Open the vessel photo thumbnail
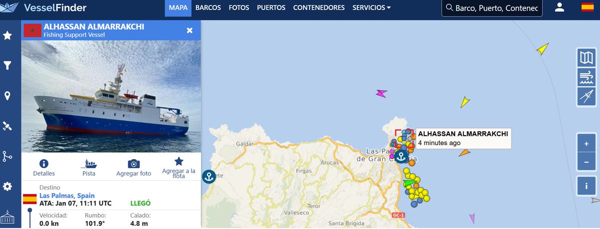Image resolution: width=600 pixels, height=229 pixels. click(111, 97)
